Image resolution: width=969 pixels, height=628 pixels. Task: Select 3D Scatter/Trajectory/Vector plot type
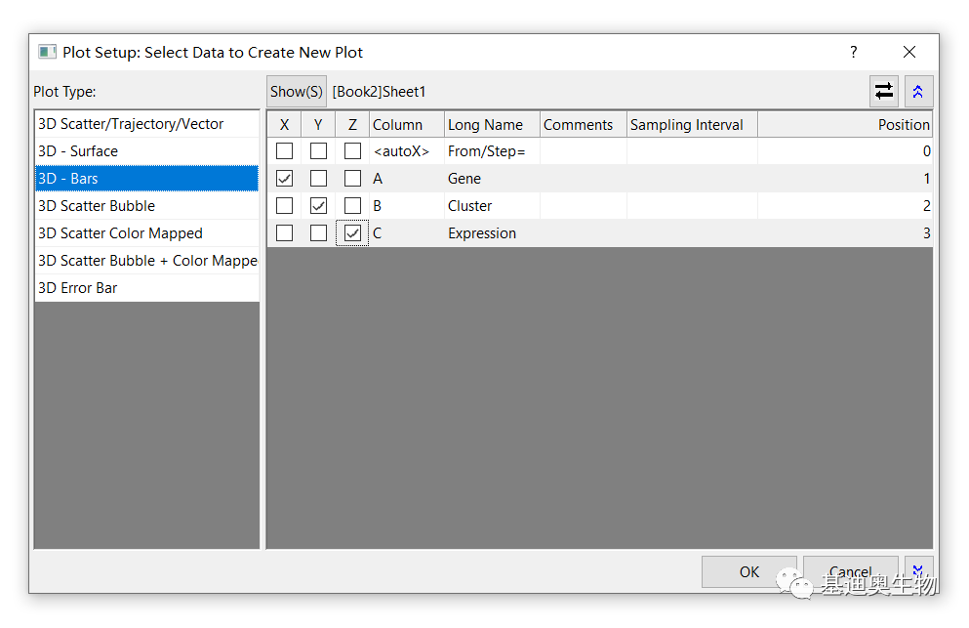(x=131, y=124)
